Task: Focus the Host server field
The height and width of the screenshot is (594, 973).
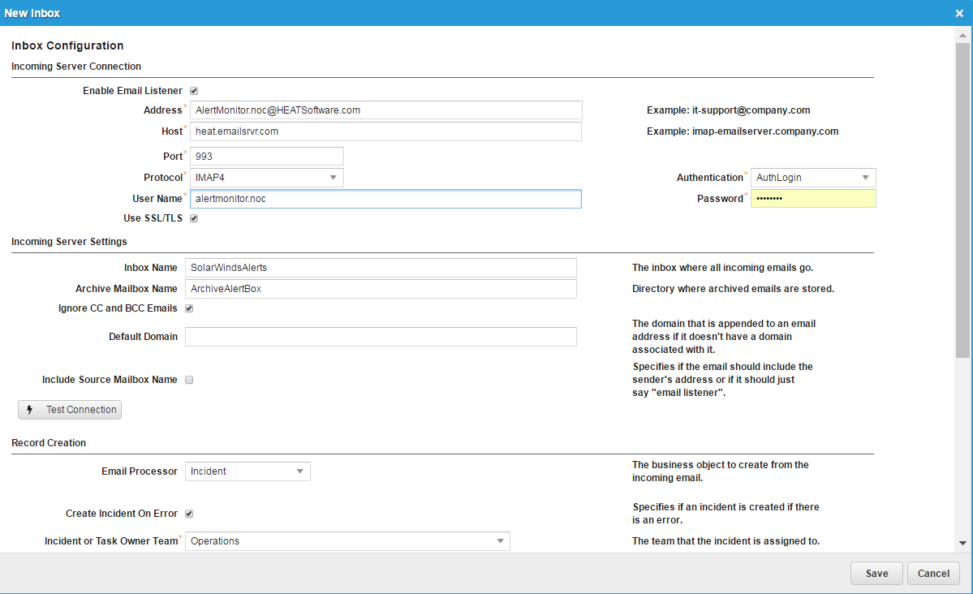Action: pos(385,131)
